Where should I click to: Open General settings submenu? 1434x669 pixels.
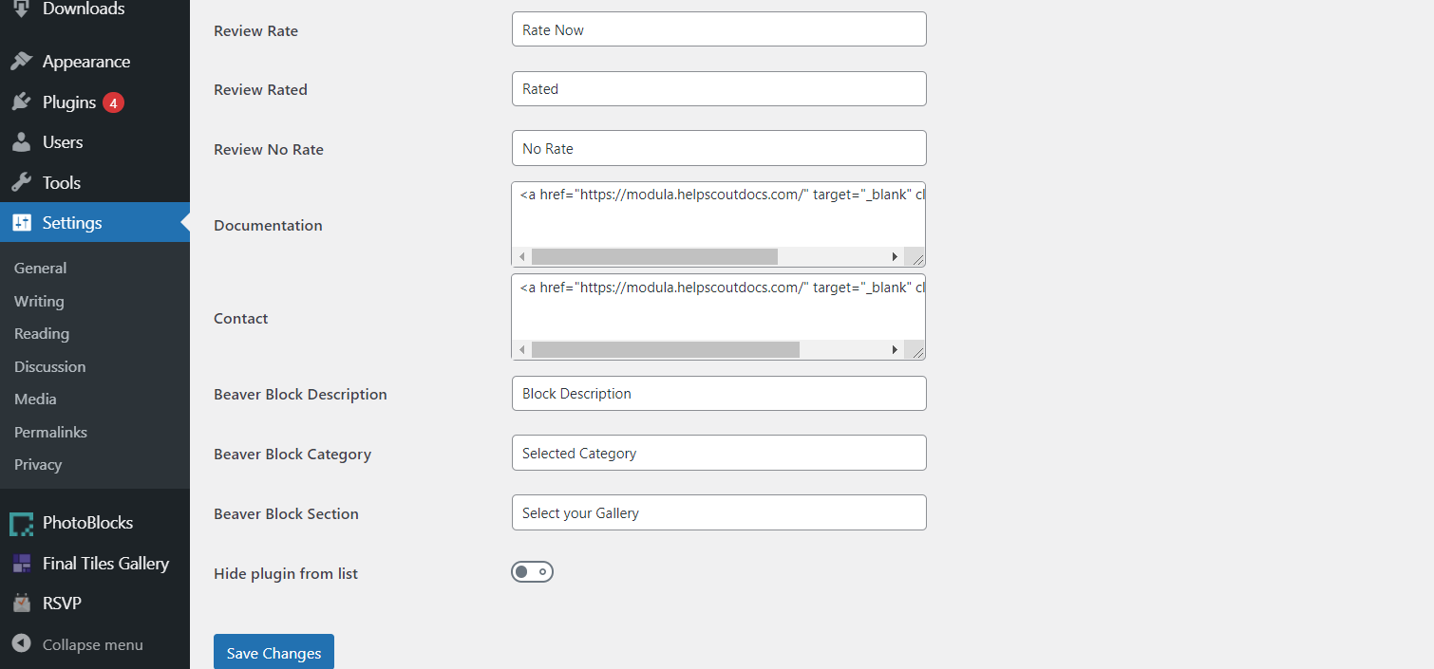[40, 269]
